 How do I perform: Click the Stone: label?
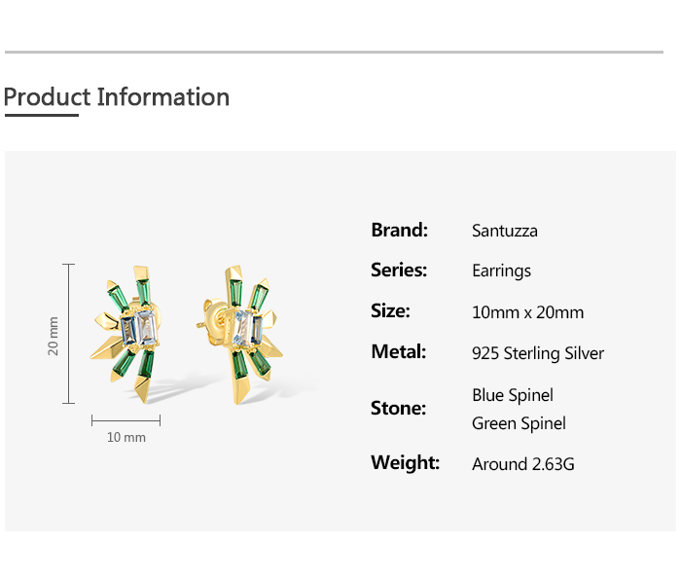(398, 409)
